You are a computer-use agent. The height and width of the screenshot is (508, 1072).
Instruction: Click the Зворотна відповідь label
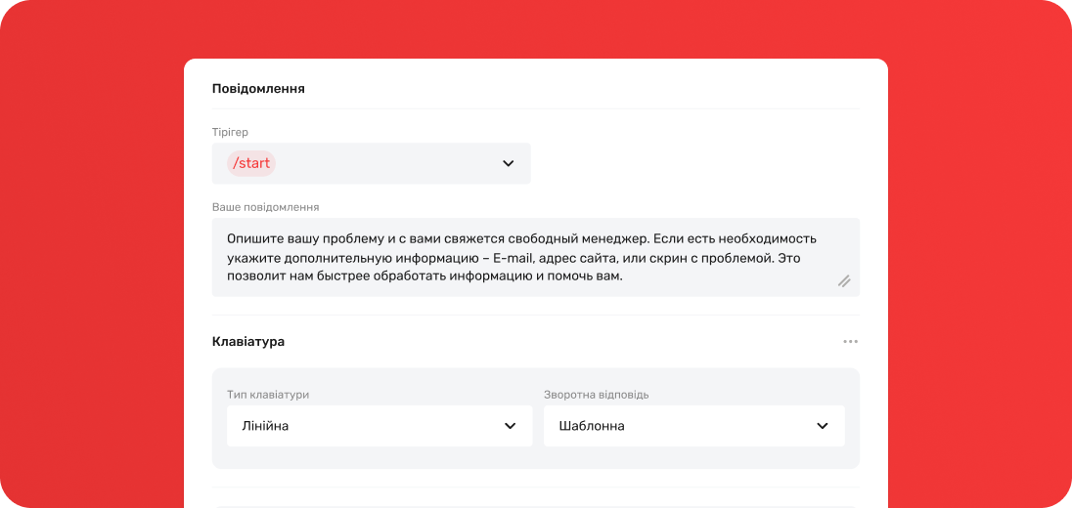coord(596,395)
